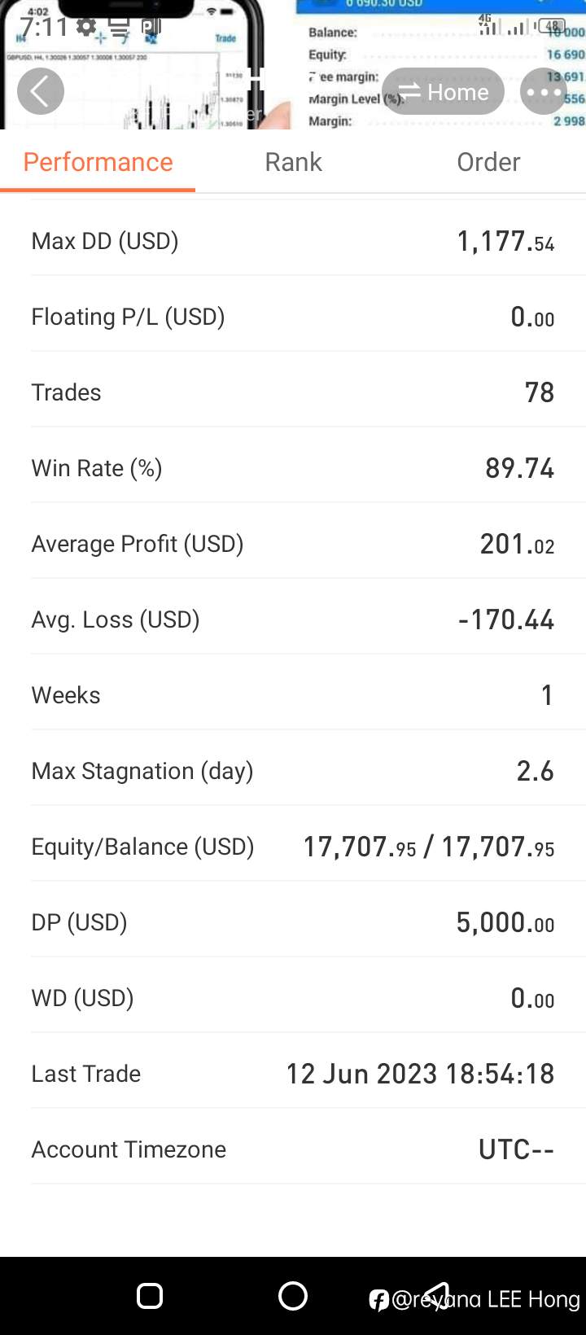
Task: Open the three-dots more menu
Action: (x=544, y=92)
